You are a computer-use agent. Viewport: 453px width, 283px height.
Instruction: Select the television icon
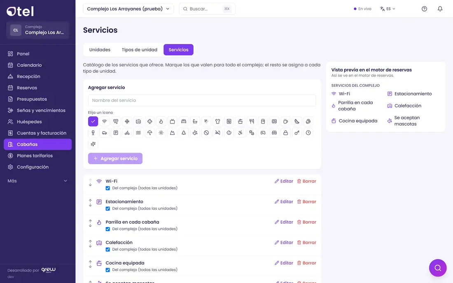173,121
